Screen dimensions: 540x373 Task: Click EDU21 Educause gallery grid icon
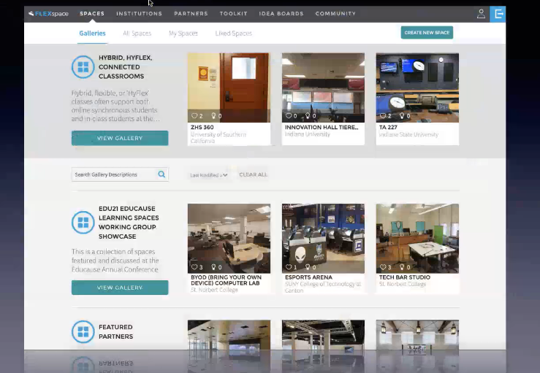coord(83,223)
